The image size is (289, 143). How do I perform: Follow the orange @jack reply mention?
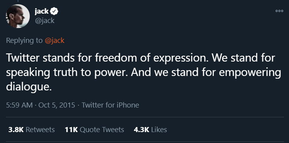pos(54,41)
